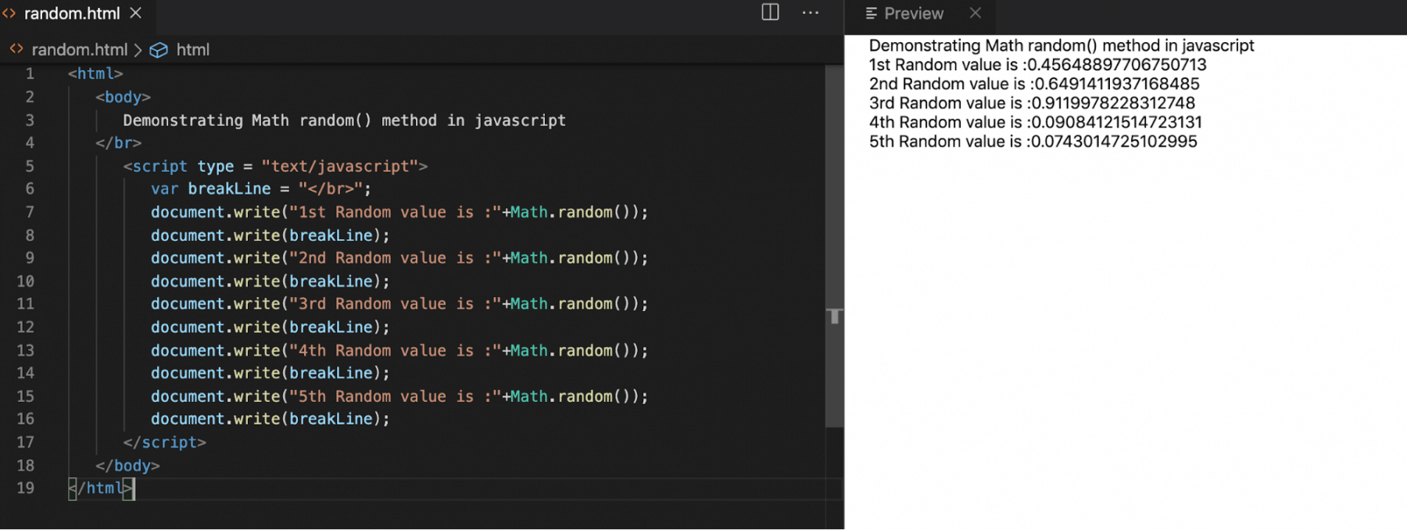The width and height of the screenshot is (1407, 530).
Task: Click the breakLine variable declaration on line 6
Action: [x=229, y=189]
